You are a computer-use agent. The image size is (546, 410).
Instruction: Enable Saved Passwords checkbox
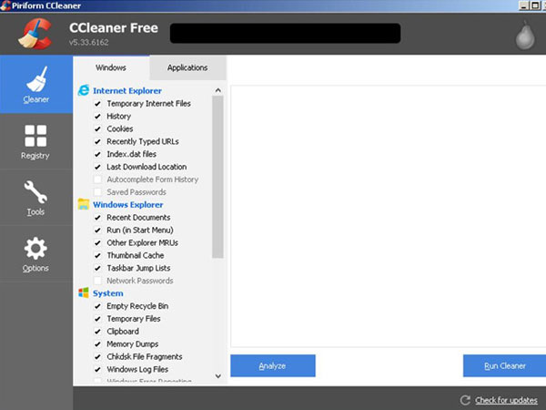pyautogui.click(x=98, y=192)
